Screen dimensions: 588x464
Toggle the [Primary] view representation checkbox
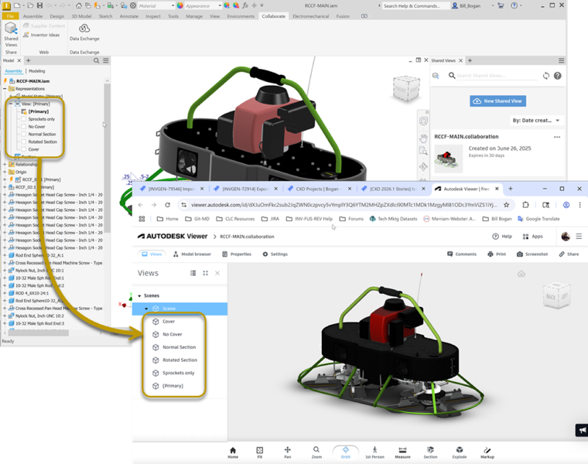24,111
